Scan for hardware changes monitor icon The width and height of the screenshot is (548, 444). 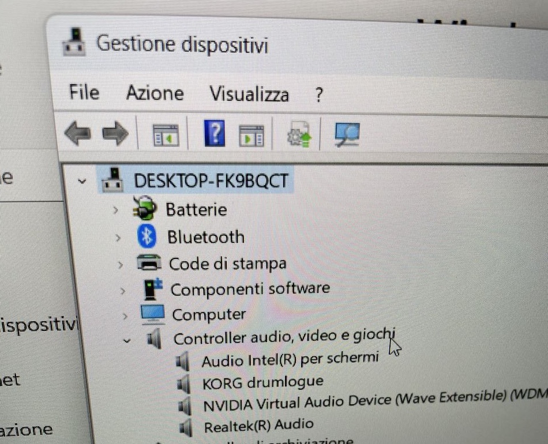pos(347,135)
